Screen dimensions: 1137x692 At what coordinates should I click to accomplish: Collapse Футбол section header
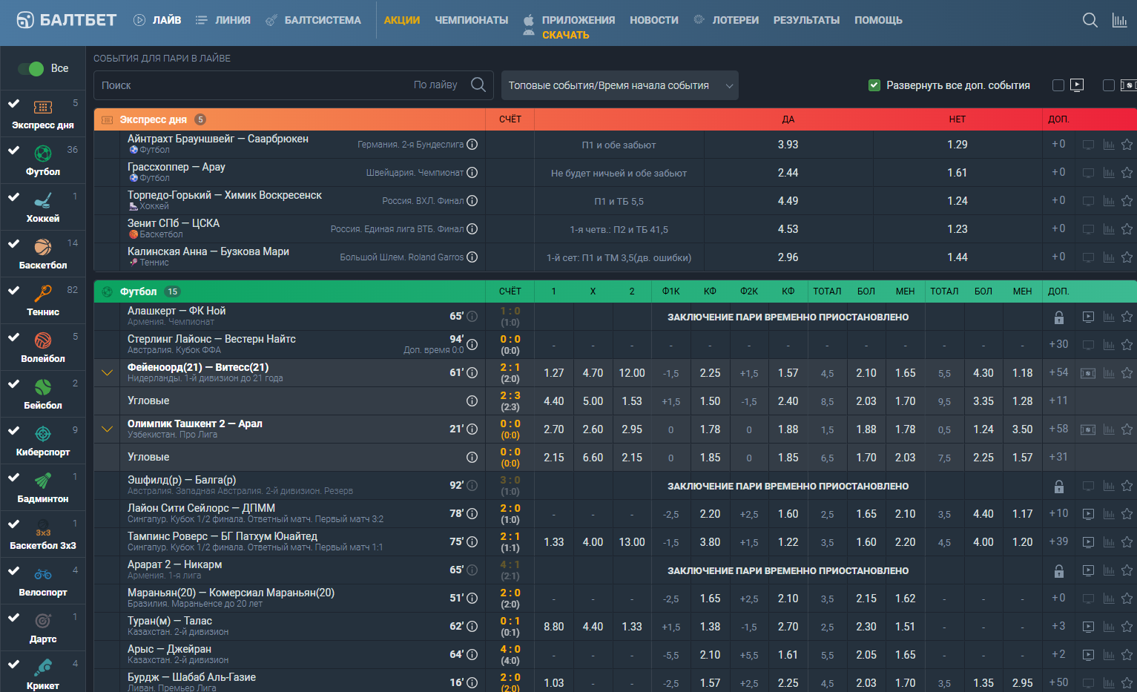[x=289, y=291]
